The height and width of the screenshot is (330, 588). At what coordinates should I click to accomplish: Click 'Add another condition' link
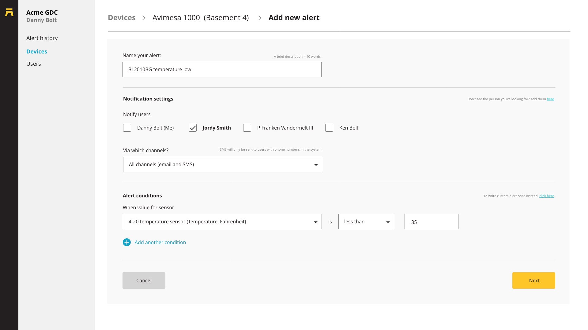[x=160, y=242]
